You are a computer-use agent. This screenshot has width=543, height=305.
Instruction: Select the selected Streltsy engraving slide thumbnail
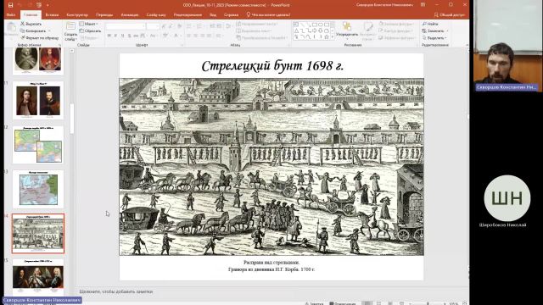[38, 234]
